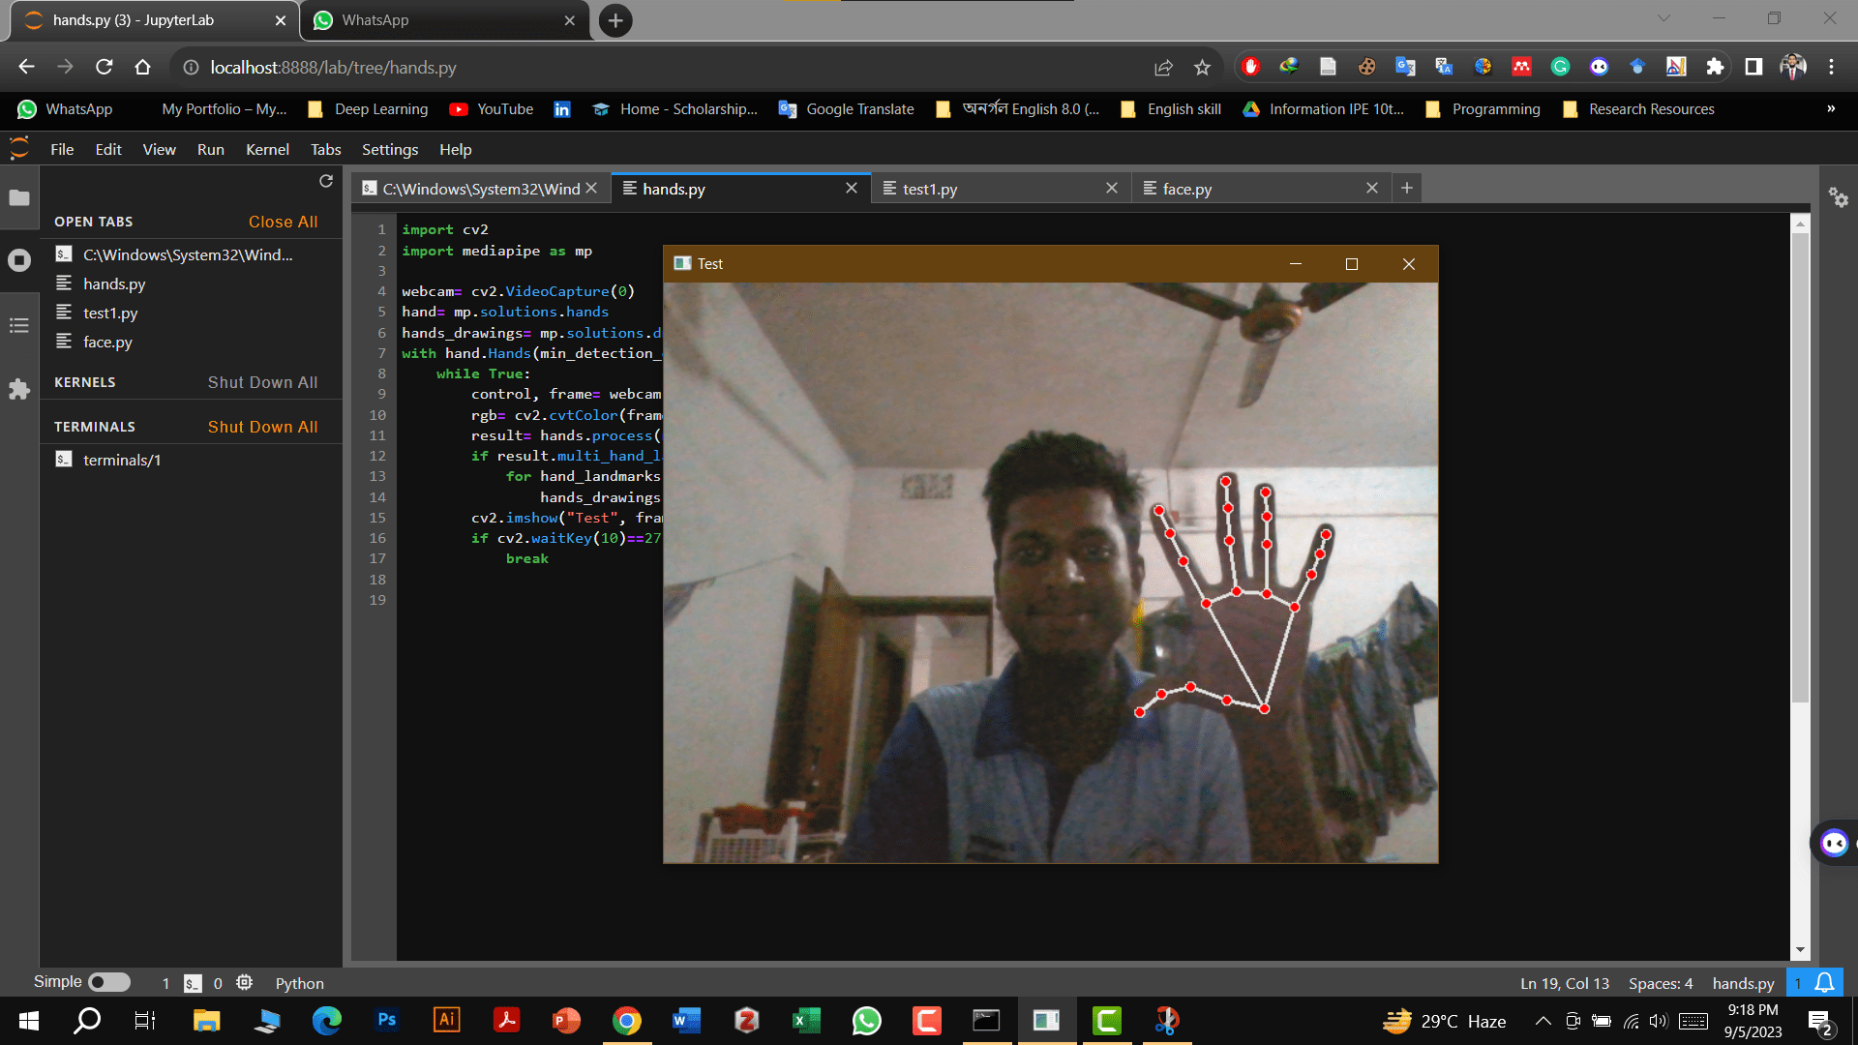The height and width of the screenshot is (1045, 1858).
Task: Show hidden system tray icons arrow
Action: tap(1543, 1021)
